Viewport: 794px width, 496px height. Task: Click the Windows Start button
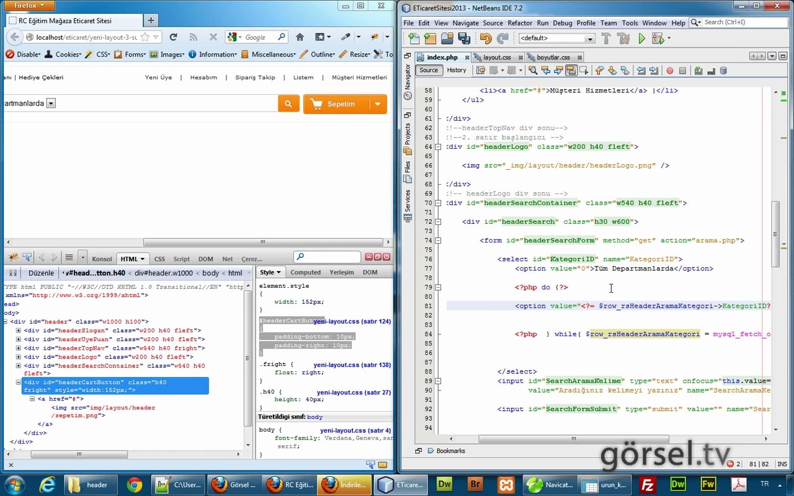[15, 484]
